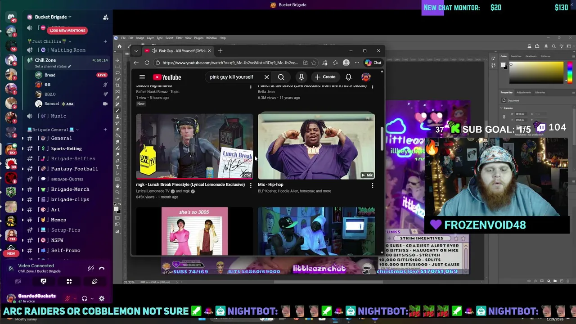Screen dimensions: 576x324
Task: Add channel to Just Chillin category
Action: (x=105, y=41)
